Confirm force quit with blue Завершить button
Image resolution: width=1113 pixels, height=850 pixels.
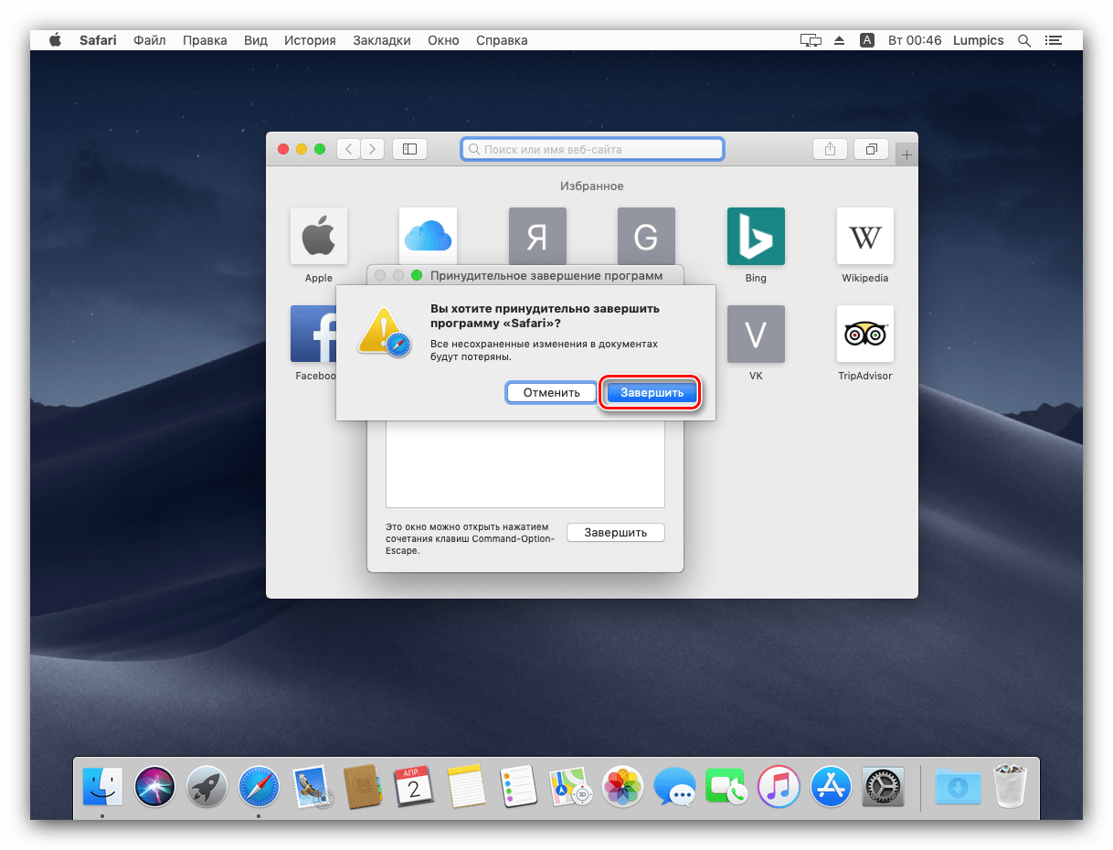pos(652,393)
